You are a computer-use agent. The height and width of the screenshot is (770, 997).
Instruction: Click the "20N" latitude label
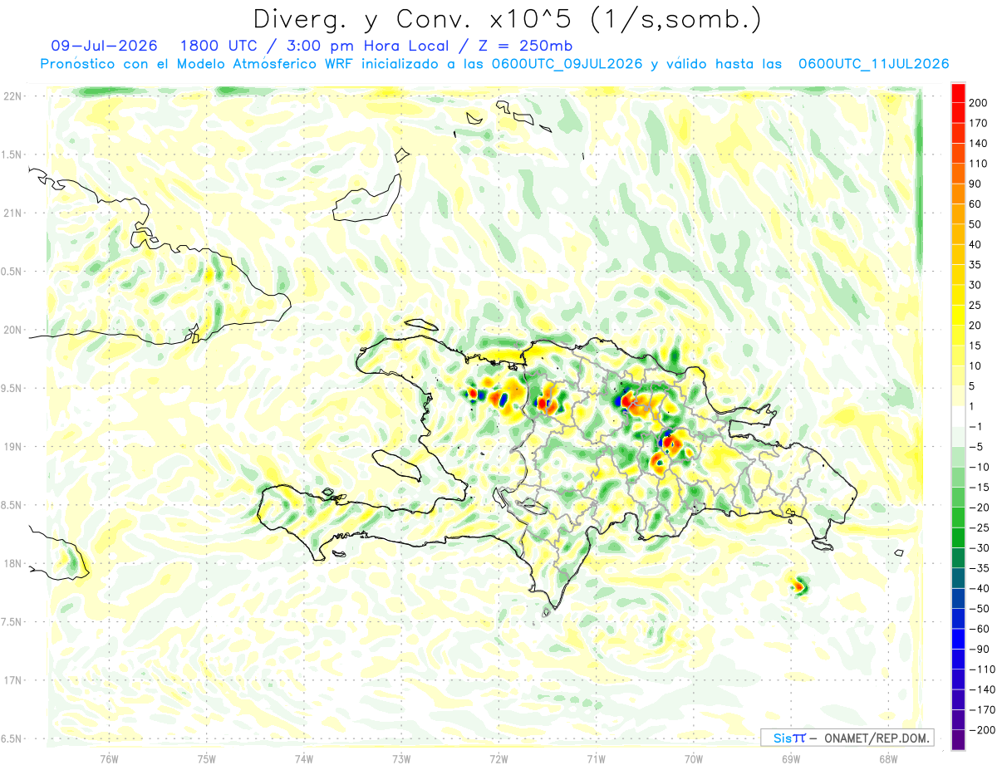click(x=13, y=330)
